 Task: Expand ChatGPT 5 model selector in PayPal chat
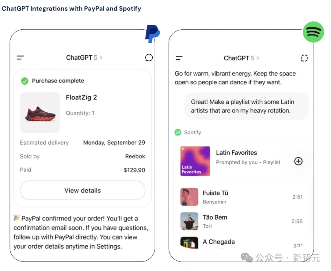tap(84, 58)
